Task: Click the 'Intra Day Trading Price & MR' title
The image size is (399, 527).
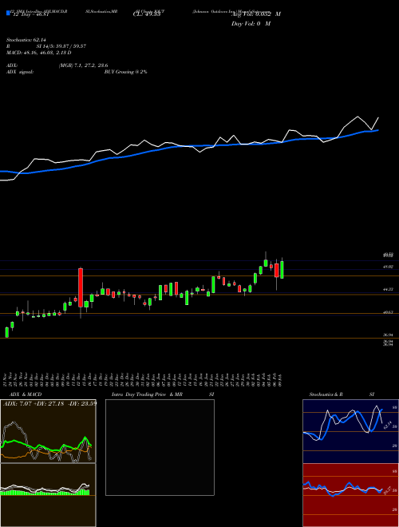Action: tap(147, 394)
